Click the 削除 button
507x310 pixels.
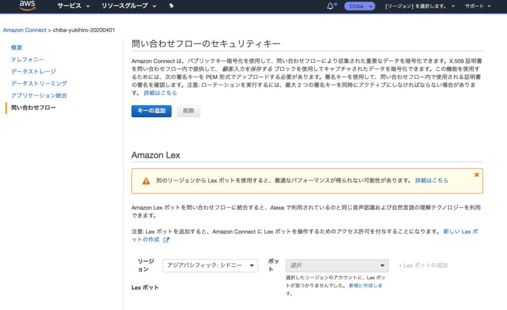(189, 111)
